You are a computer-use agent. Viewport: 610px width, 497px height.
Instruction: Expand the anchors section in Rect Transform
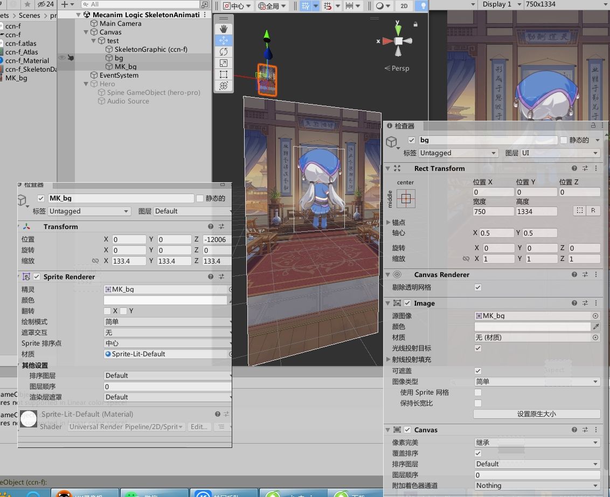pos(388,222)
